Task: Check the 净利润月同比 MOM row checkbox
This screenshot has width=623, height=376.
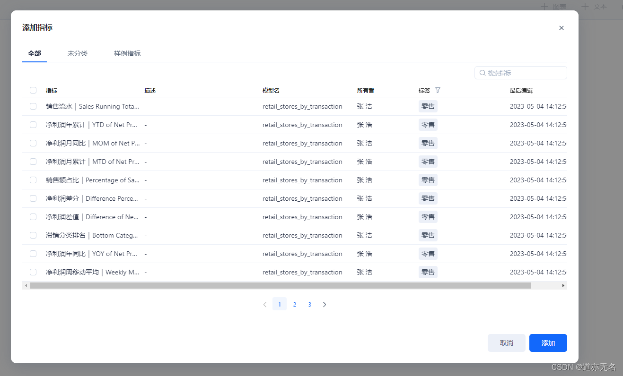Action: pos(33,143)
